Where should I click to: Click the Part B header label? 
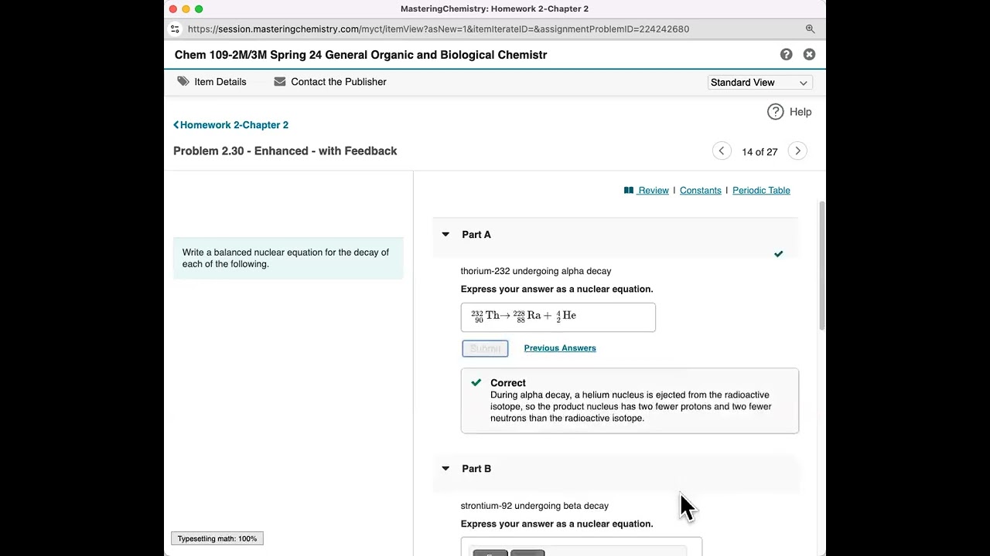476,469
